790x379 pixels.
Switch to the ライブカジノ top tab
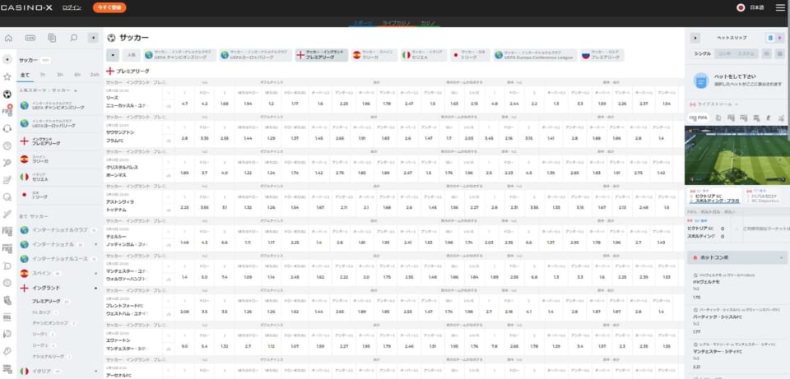tap(397, 23)
